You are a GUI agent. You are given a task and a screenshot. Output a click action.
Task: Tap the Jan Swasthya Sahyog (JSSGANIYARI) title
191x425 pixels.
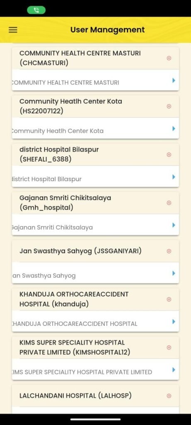pos(80,251)
